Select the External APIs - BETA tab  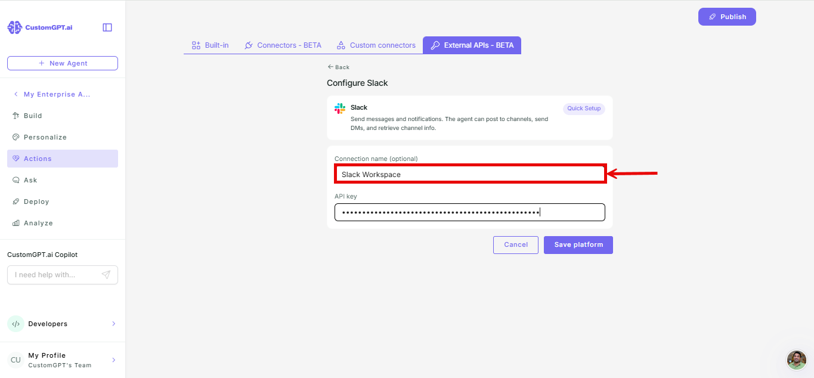[x=472, y=45]
